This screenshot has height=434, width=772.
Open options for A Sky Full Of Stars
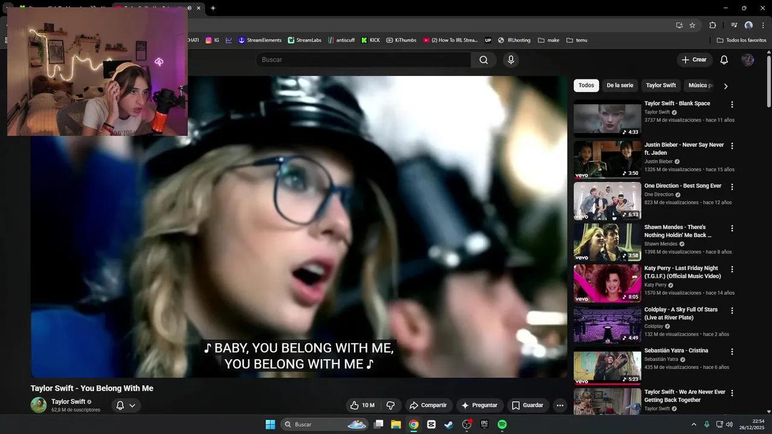(x=732, y=310)
